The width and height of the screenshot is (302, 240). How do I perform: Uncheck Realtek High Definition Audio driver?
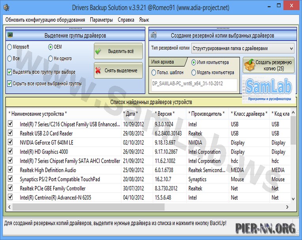[x=10, y=169]
